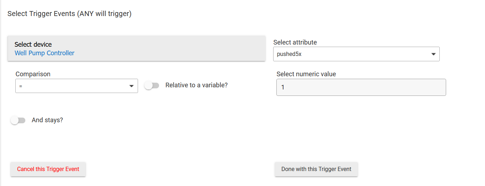The height and width of the screenshot is (186, 485).
Task: Cancel this Trigger Event
Action: (x=48, y=169)
